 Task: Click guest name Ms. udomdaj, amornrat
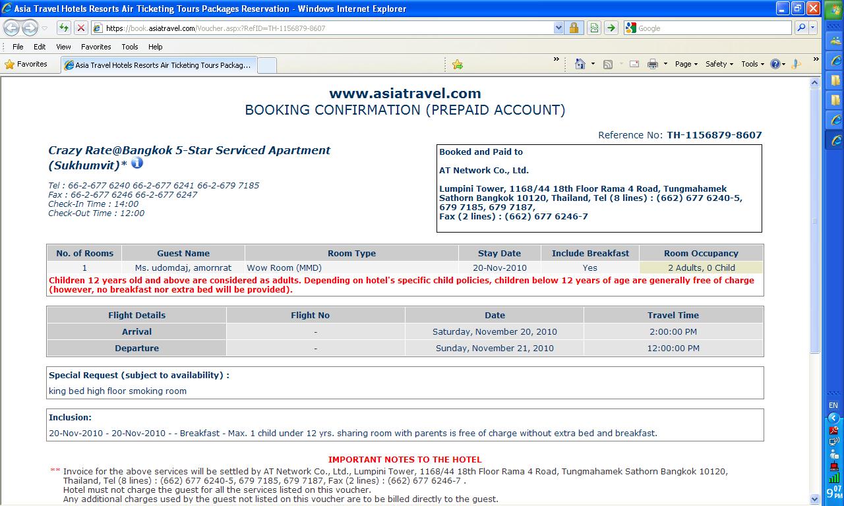click(183, 267)
